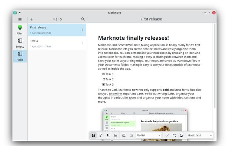
Task: Toggle bold formatting
Action: pos(93,135)
